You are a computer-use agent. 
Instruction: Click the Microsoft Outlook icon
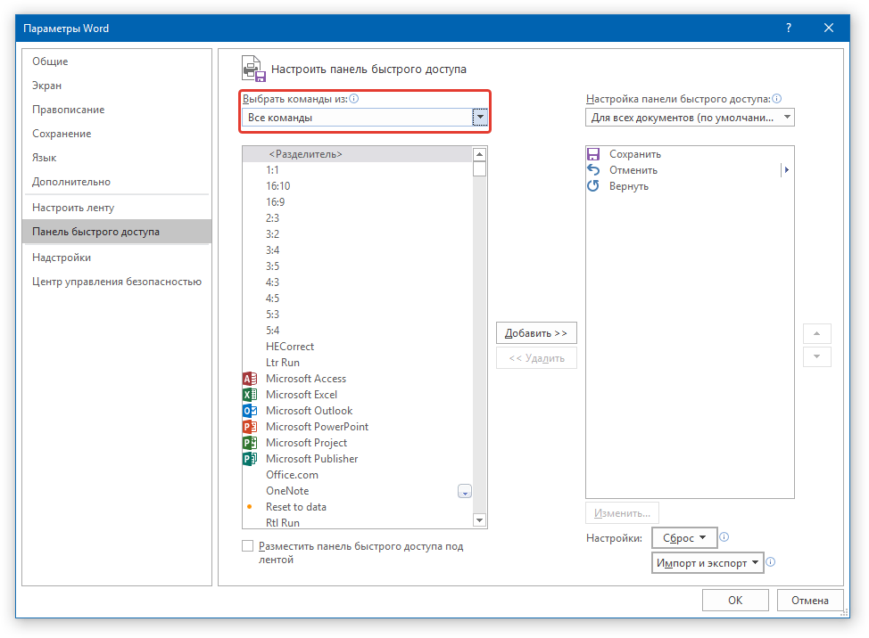coord(250,411)
